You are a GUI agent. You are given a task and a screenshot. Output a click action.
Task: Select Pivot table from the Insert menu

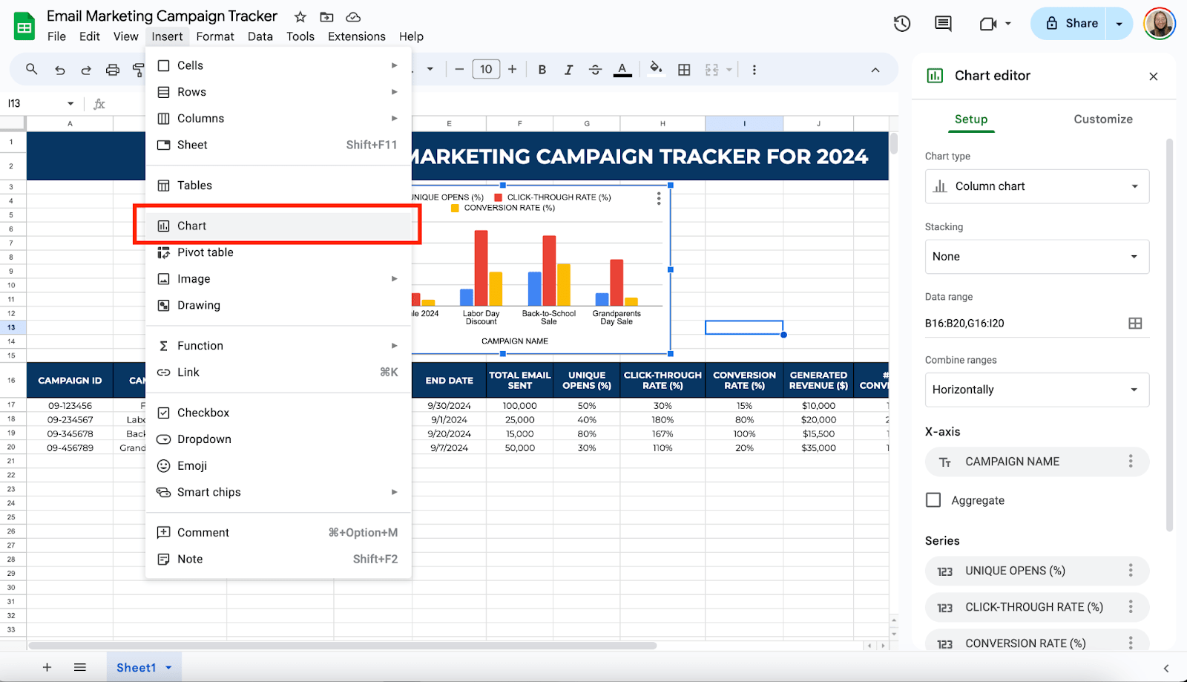278,252
